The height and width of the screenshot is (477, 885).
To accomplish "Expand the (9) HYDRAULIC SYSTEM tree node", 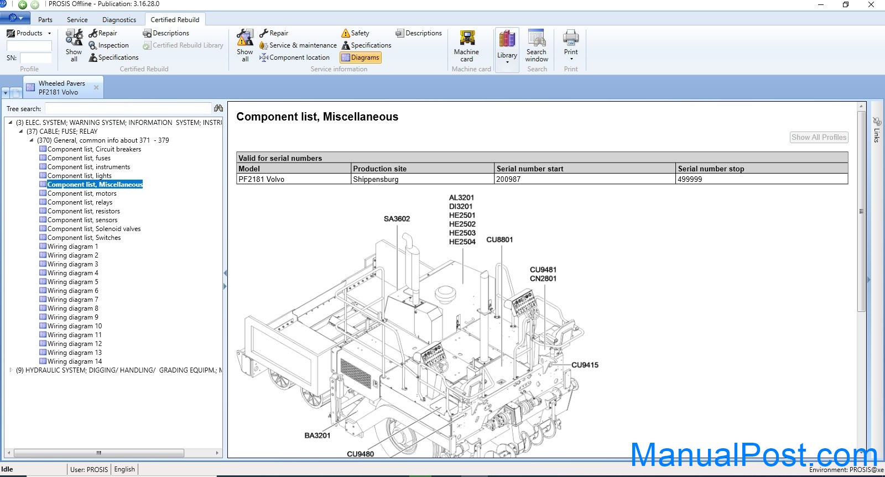I will click(11, 370).
